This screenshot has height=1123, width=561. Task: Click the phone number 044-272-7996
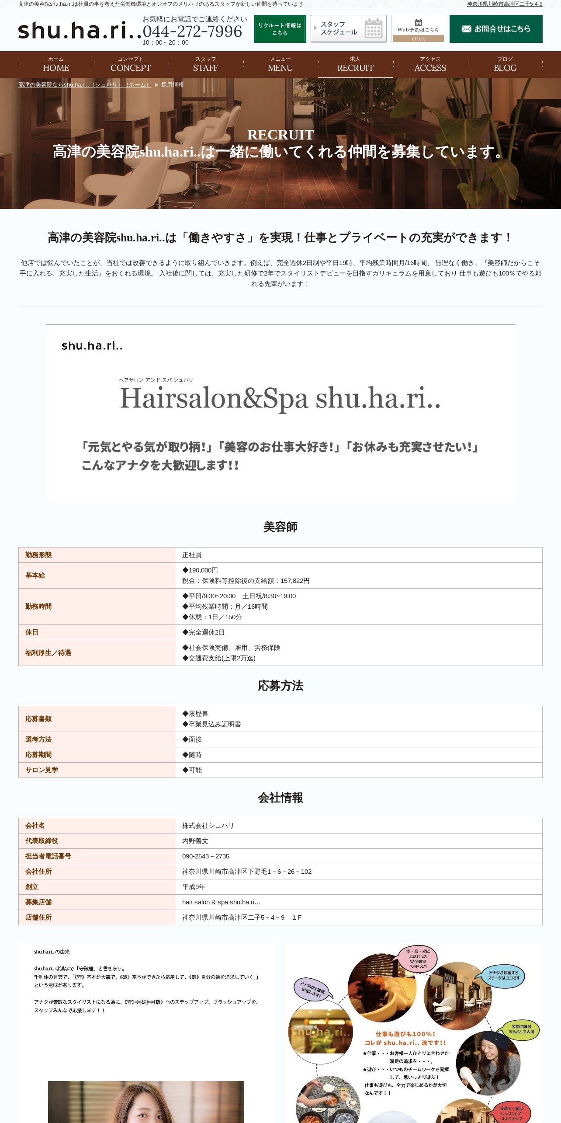pyautogui.click(x=192, y=31)
